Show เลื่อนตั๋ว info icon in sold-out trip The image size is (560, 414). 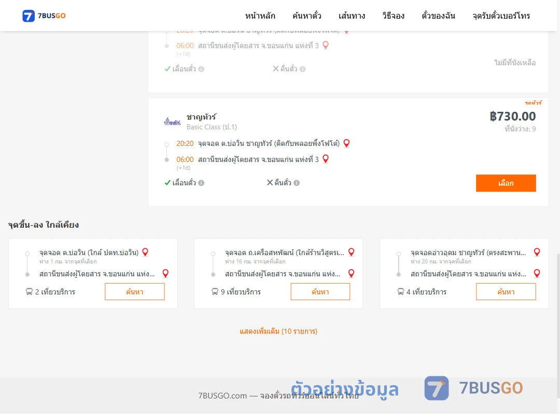pos(201,69)
